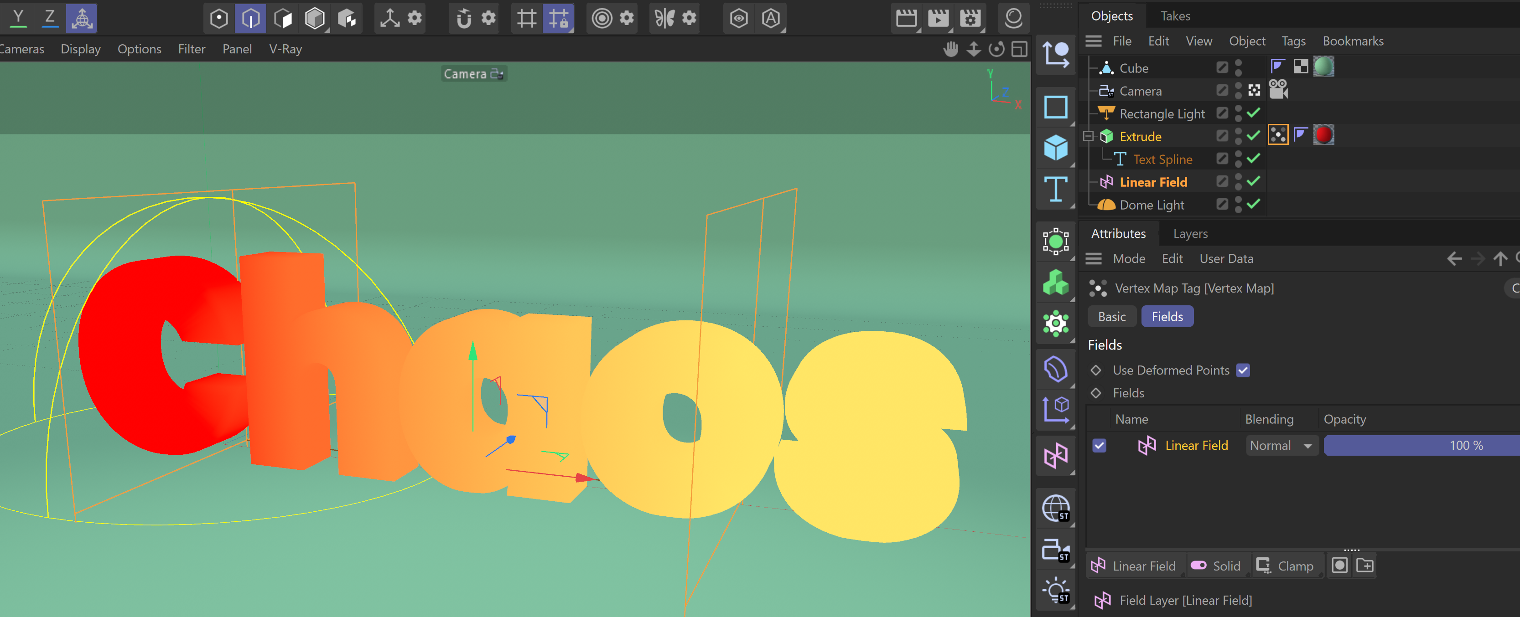1520x617 pixels.
Task: Toggle Extrude enable checkmark
Action: click(1253, 135)
